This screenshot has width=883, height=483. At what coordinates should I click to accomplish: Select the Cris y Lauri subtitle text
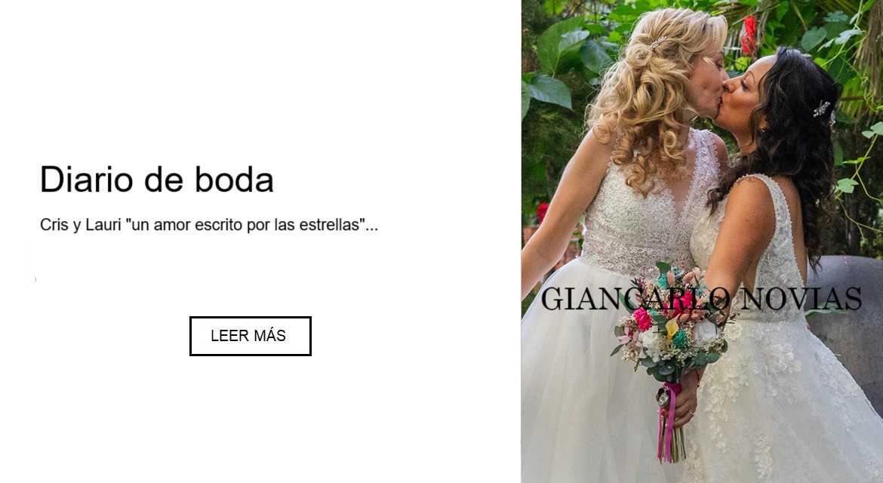click(209, 225)
